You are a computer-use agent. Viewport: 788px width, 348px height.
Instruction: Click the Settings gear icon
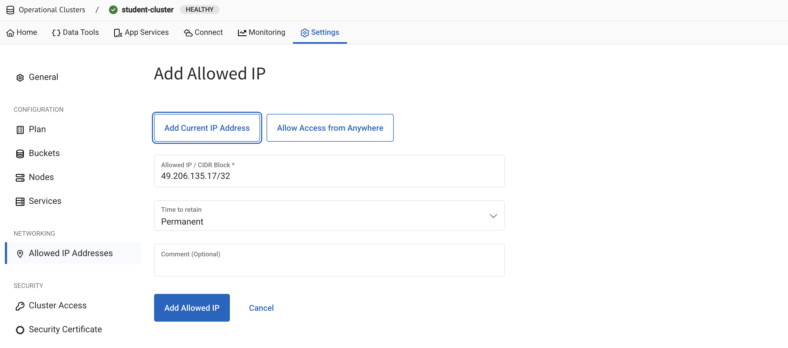coord(305,32)
